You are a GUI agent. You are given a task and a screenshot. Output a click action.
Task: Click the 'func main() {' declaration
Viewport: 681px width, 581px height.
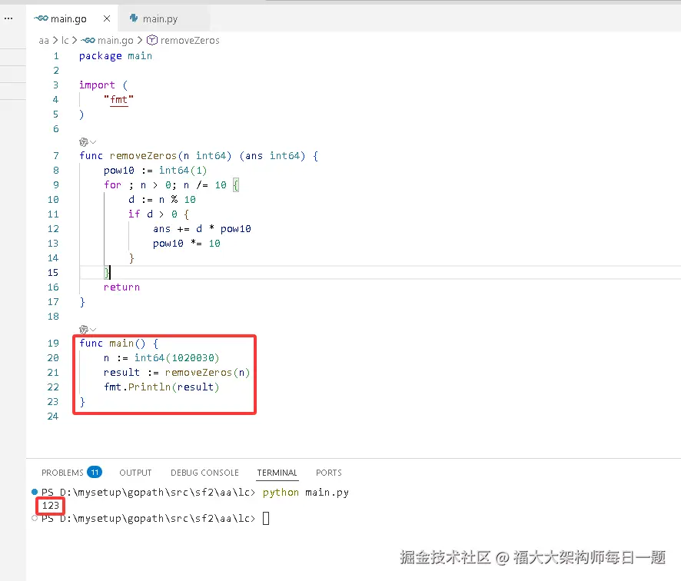pyautogui.click(x=119, y=344)
